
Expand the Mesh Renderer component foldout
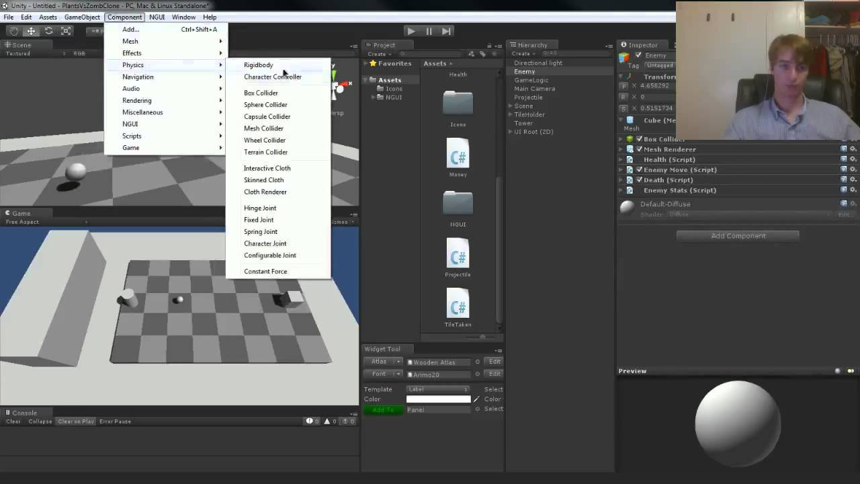621,149
